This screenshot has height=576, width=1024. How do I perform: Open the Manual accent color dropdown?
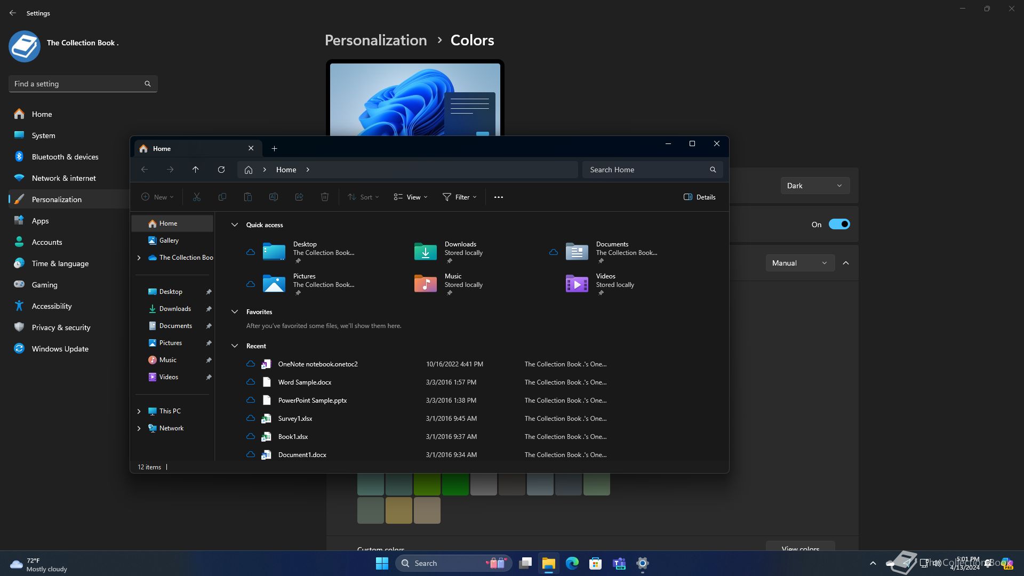click(800, 263)
